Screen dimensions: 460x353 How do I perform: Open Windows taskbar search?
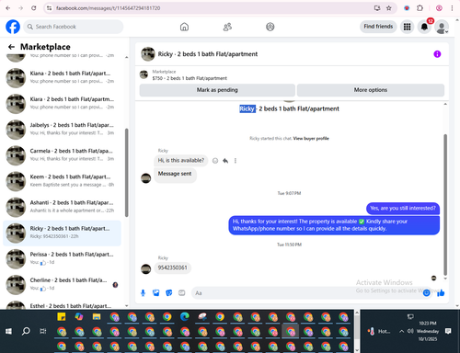(26, 331)
